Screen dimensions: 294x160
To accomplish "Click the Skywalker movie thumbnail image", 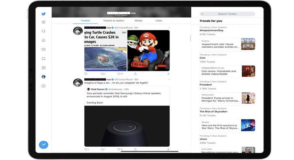I will 248,125.
